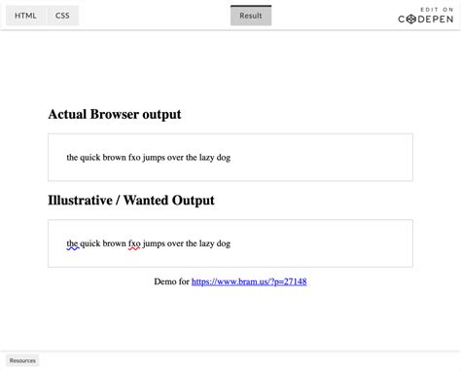Click blue-underlined word the in Wanted Output
Image resolution: width=461 pixels, height=370 pixels.
[x=72, y=243]
